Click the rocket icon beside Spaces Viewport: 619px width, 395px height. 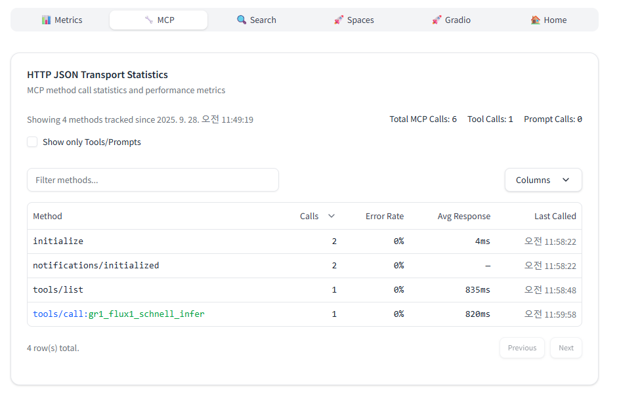point(339,20)
